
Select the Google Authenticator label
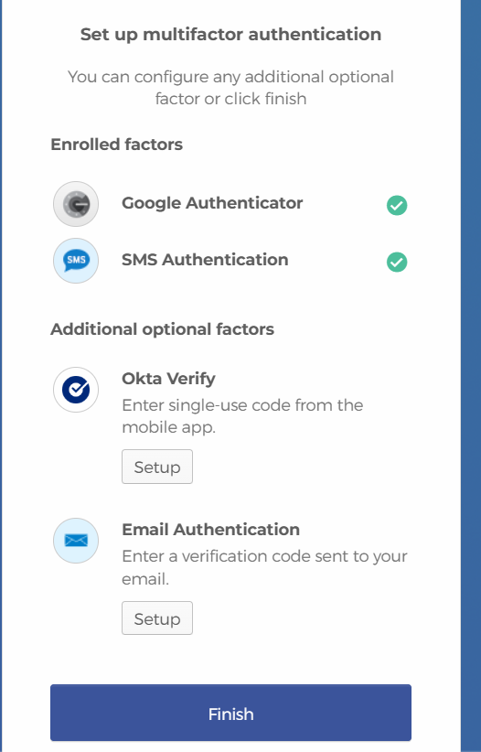coord(212,203)
